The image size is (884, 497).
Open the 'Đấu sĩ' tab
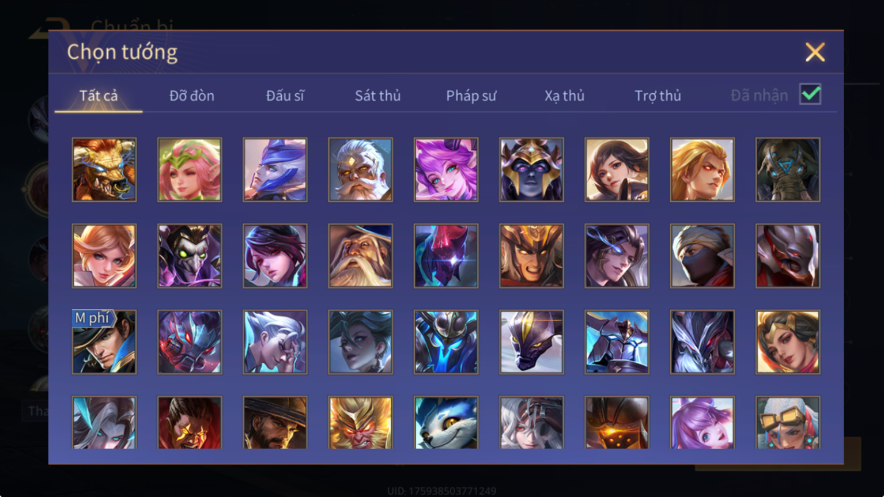[x=285, y=96]
